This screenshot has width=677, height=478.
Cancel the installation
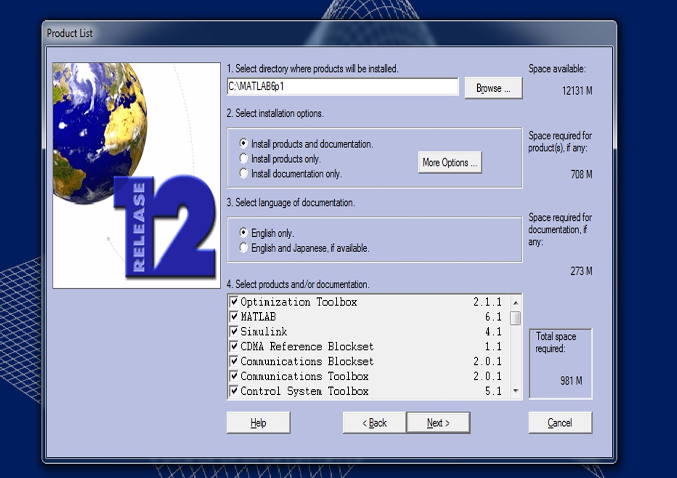coord(560,423)
